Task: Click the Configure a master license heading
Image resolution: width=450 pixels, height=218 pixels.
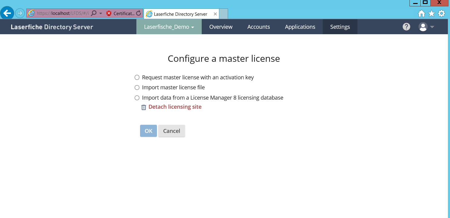Action: (x=224, y=58)
